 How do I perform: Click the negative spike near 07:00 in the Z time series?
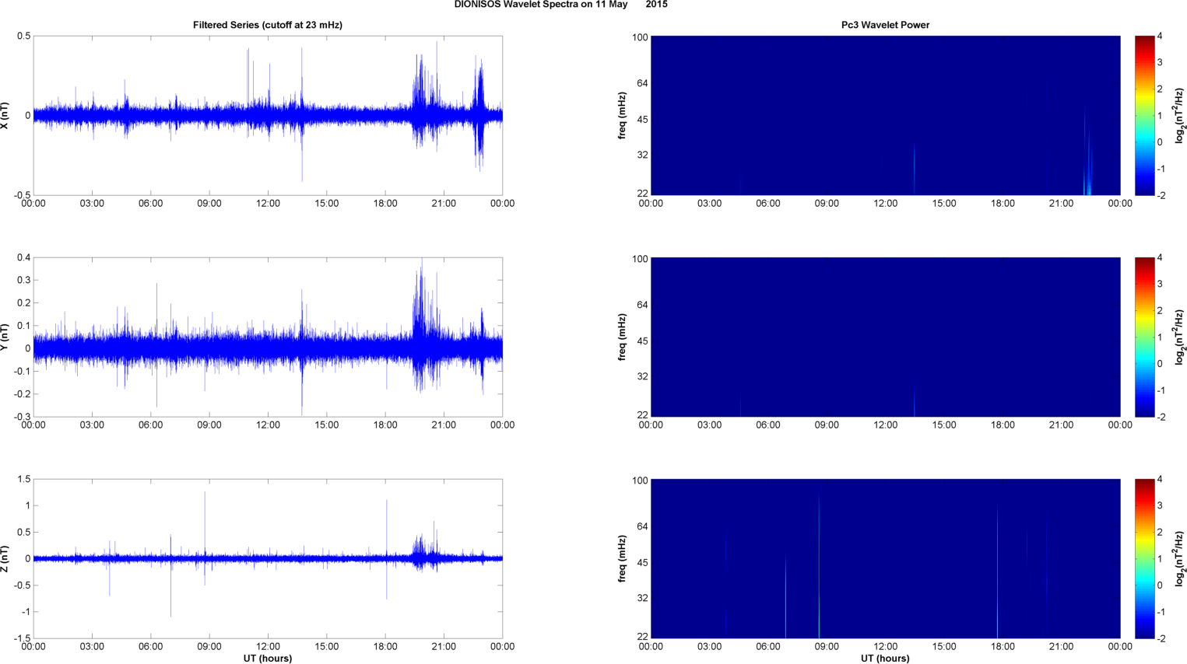[x=170, y=589]
